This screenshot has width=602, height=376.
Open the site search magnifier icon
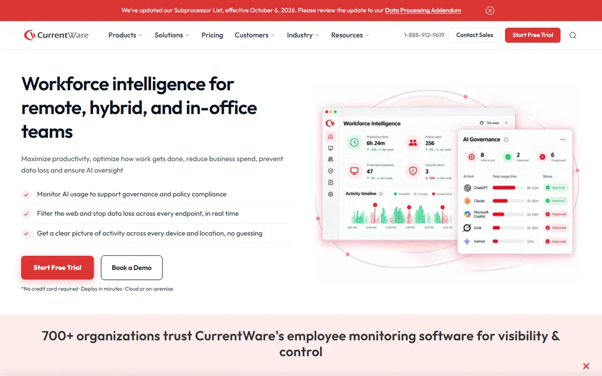point(572,36)
